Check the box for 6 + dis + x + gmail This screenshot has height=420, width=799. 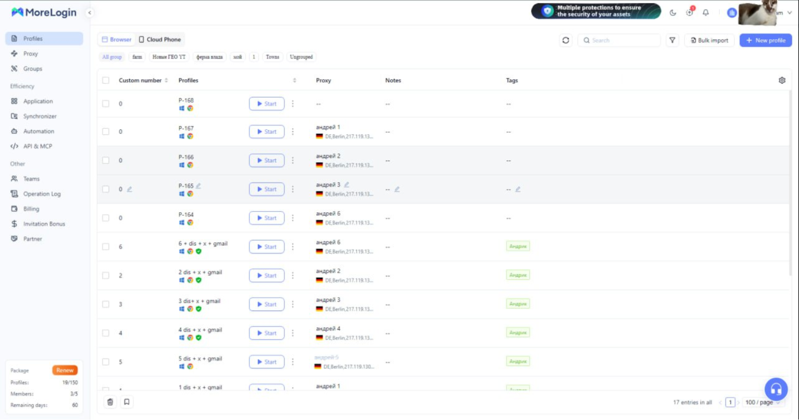click(106, 247)
